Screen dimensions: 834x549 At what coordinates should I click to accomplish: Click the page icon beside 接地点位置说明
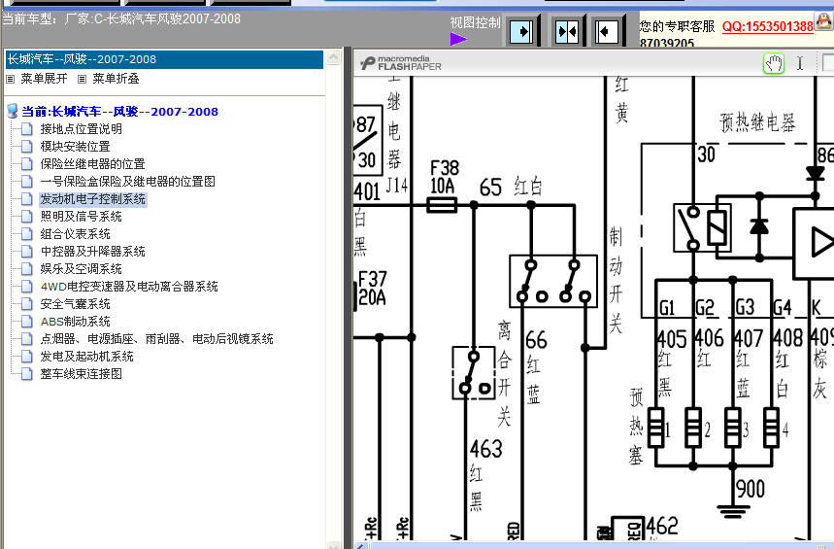coord(27,129)
